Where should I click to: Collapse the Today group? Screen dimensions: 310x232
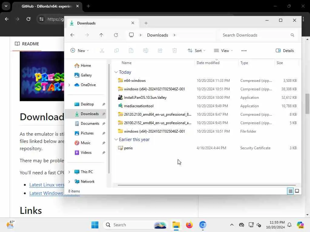116,72
